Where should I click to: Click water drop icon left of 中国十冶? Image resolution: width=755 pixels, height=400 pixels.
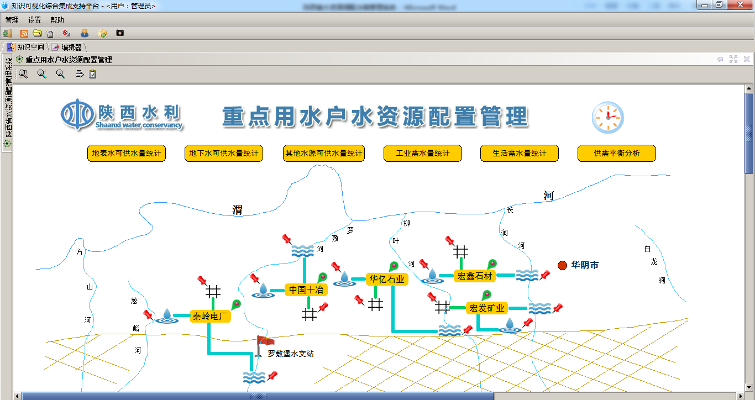click(264, 290)
